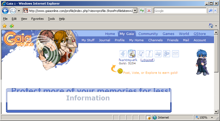Open the Help menu

coord(62,19)
